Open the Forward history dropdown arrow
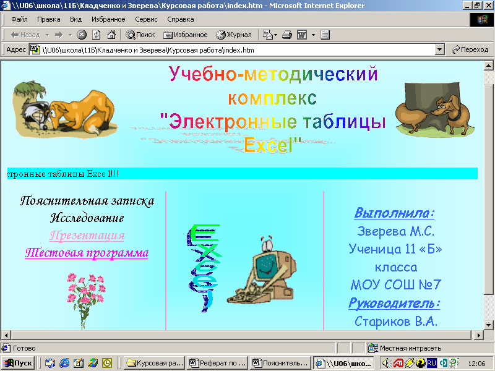495x371 pixels. coord(70,35)
